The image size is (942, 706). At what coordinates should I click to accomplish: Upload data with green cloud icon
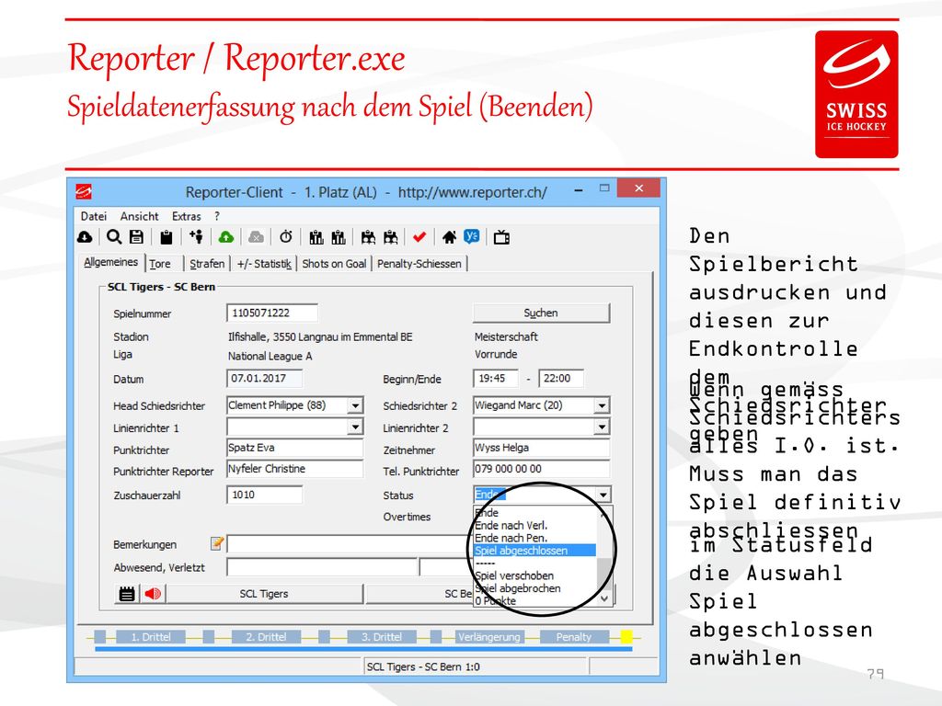tap(226, 238)
